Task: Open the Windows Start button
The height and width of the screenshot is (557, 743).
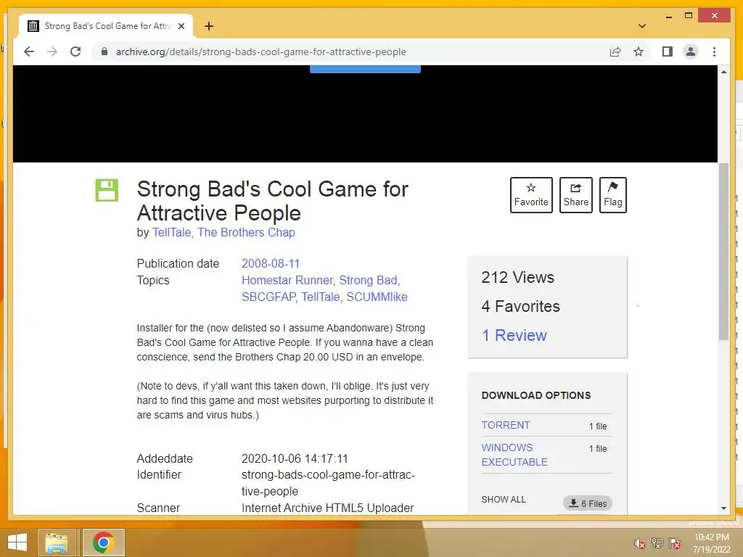Action: pos(17,542)
